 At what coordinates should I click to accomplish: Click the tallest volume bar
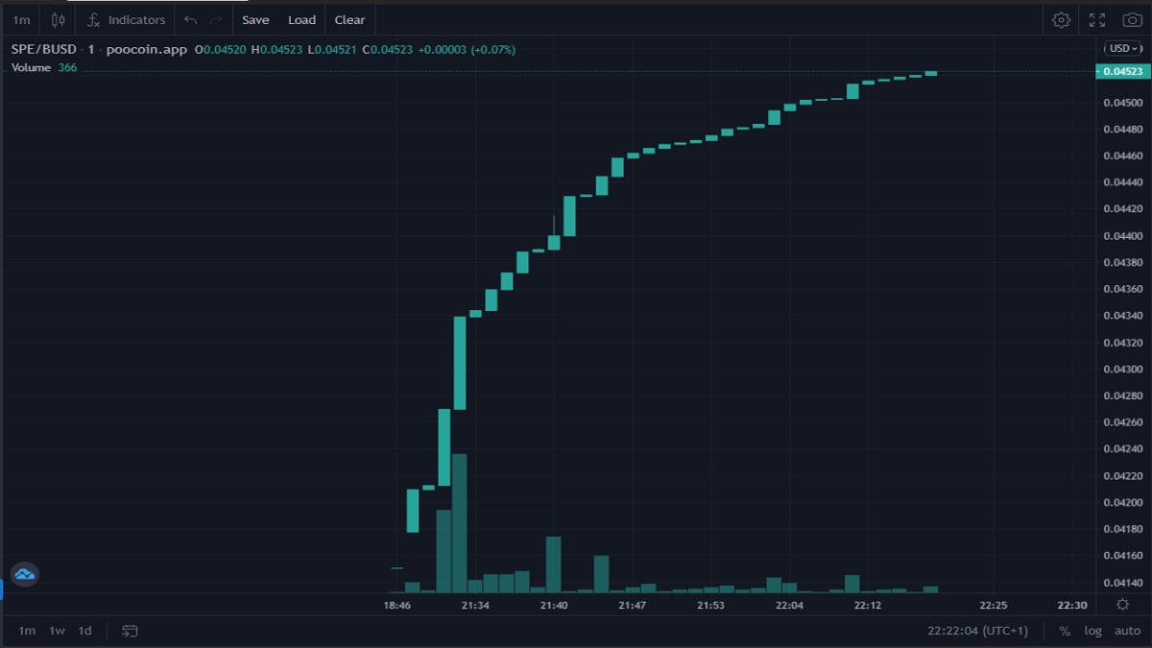click(x=459, y=523)
